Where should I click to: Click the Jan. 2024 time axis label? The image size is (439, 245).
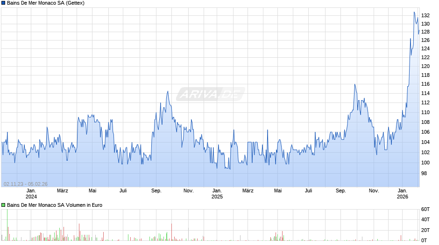tap(31, 194)
